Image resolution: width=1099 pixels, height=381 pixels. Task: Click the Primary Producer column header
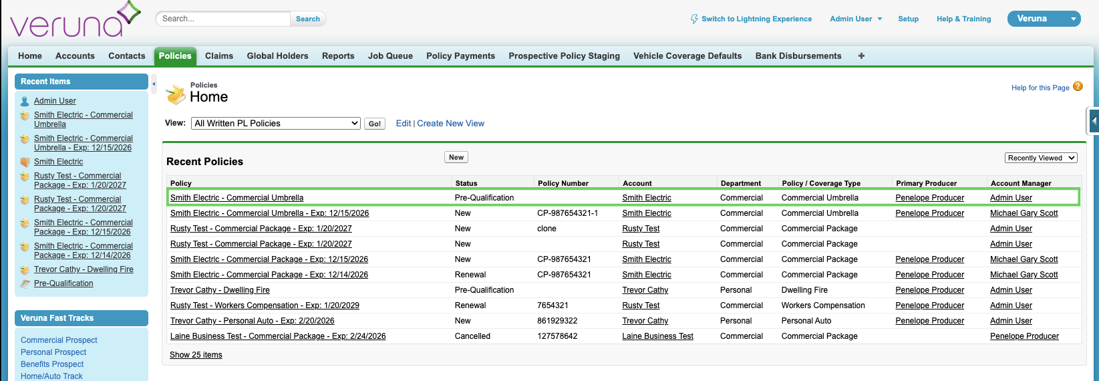click(x=927, y=183)
